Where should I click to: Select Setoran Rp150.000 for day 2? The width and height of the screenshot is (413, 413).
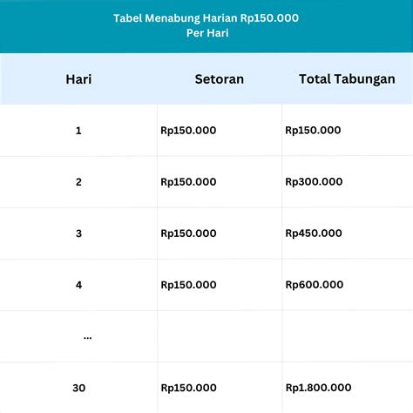click(188, 182)
